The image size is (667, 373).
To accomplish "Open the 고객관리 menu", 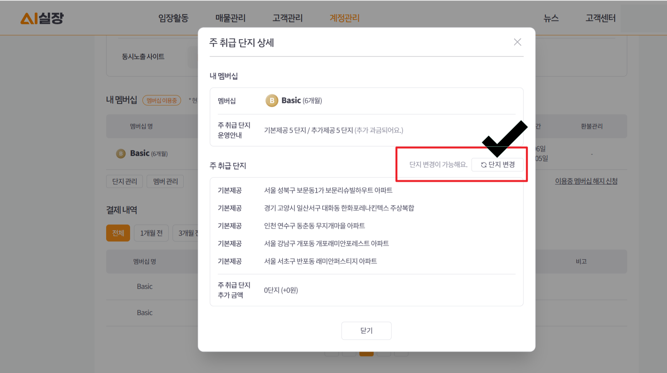I will point(288,18).
